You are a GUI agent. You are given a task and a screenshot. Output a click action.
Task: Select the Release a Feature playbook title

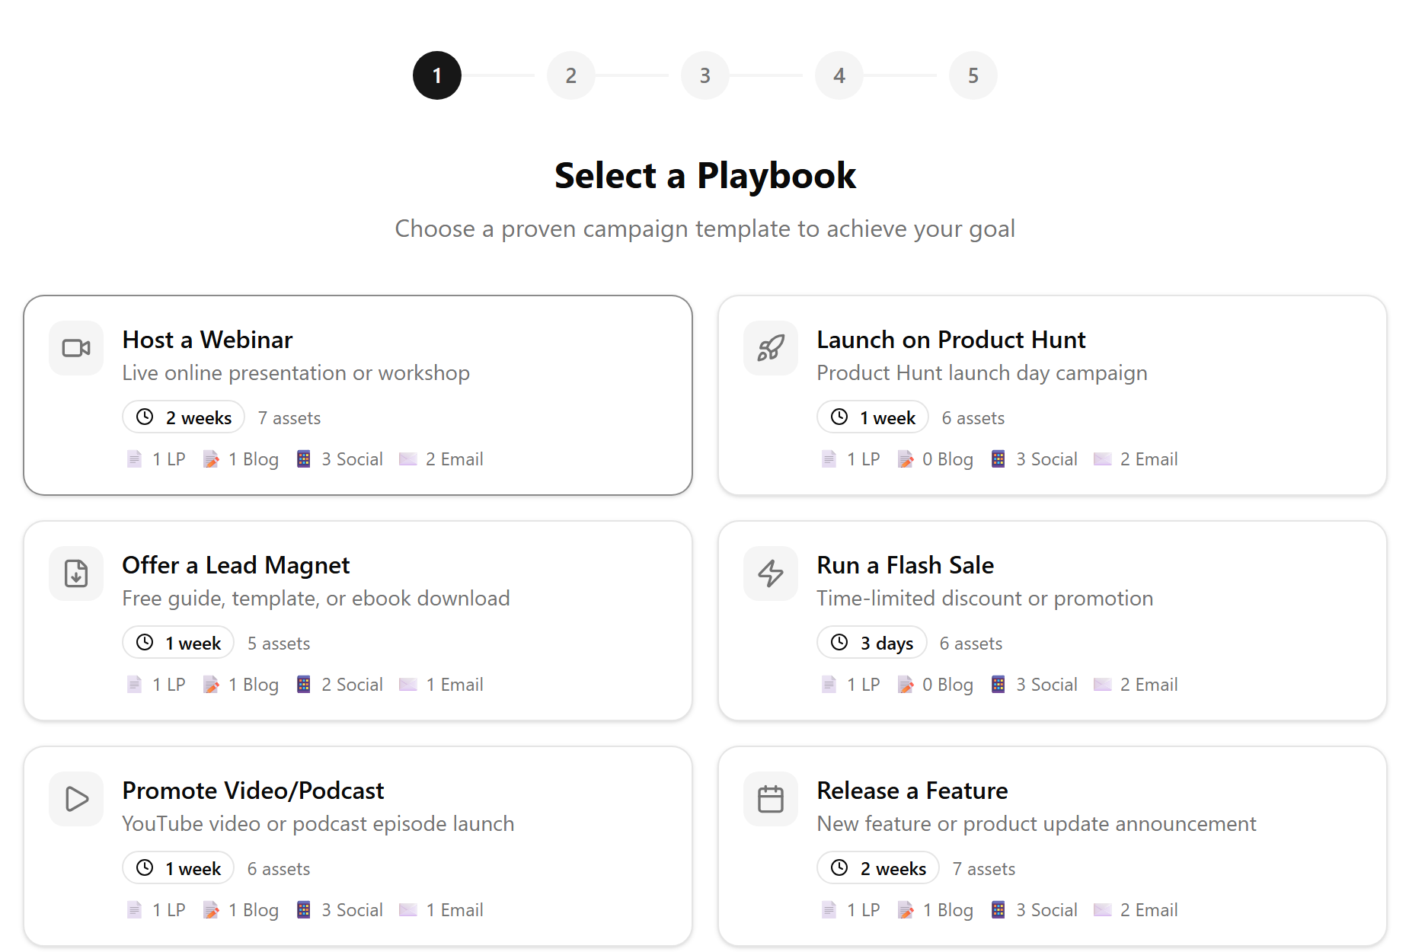[912, 791]
